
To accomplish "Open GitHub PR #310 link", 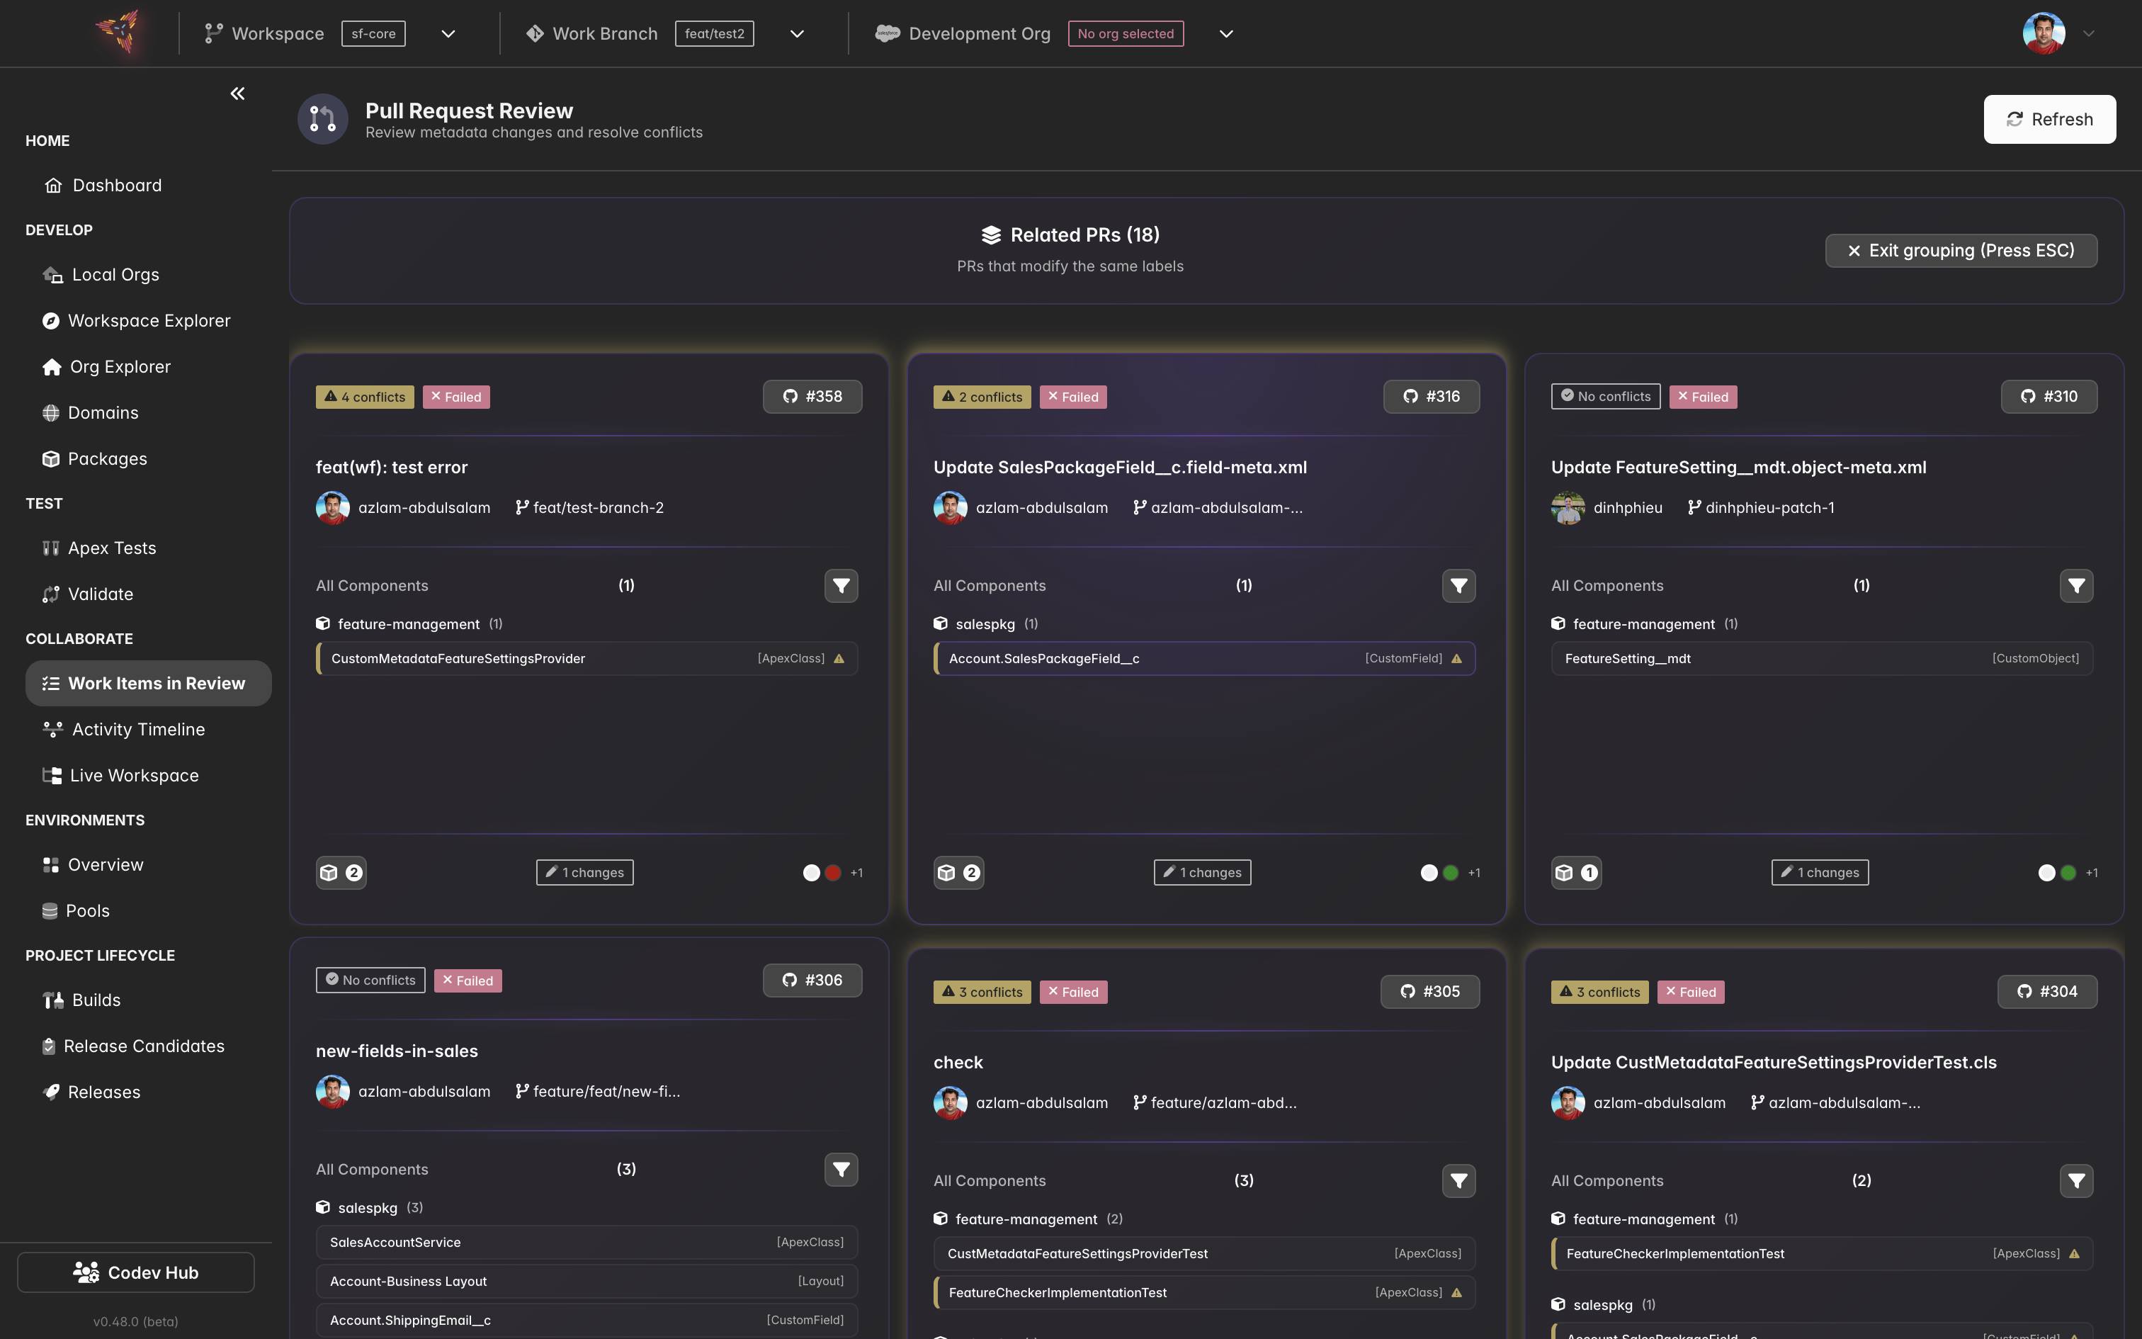I will 2049,396.
